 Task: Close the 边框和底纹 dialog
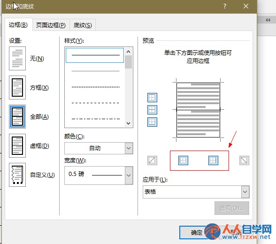click(246, 6)
